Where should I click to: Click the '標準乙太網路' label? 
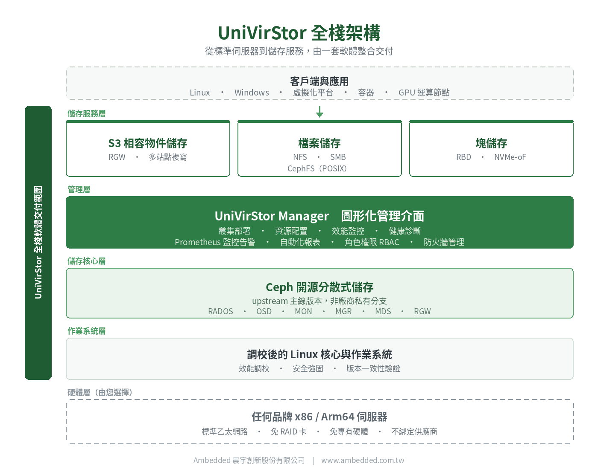[225, 431]
